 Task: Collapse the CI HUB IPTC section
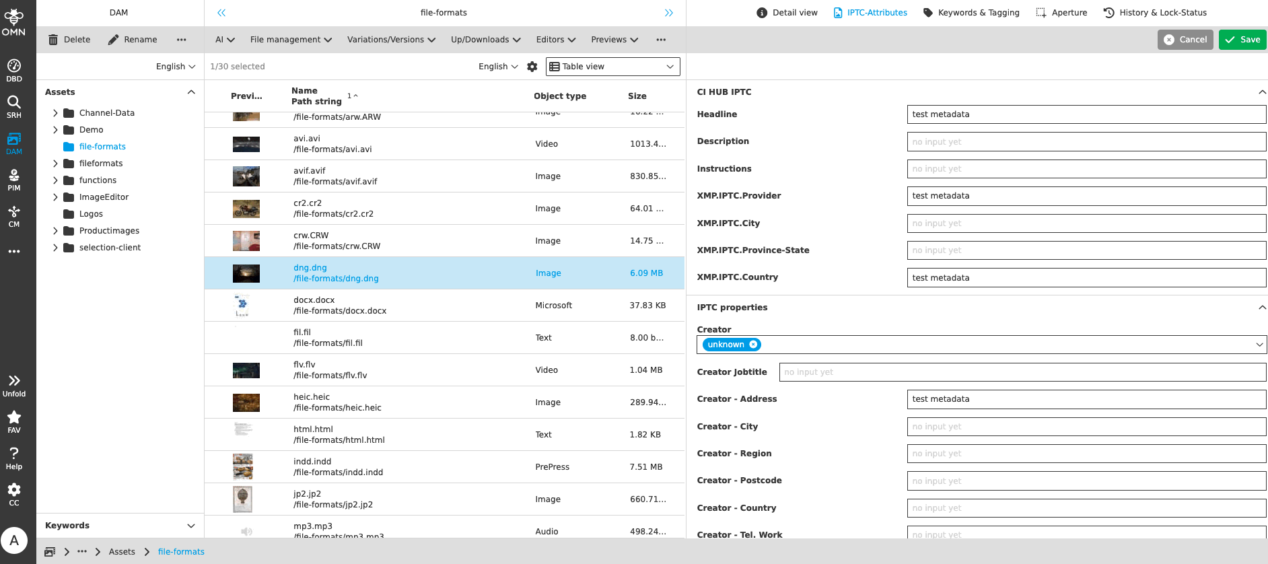1262,92
